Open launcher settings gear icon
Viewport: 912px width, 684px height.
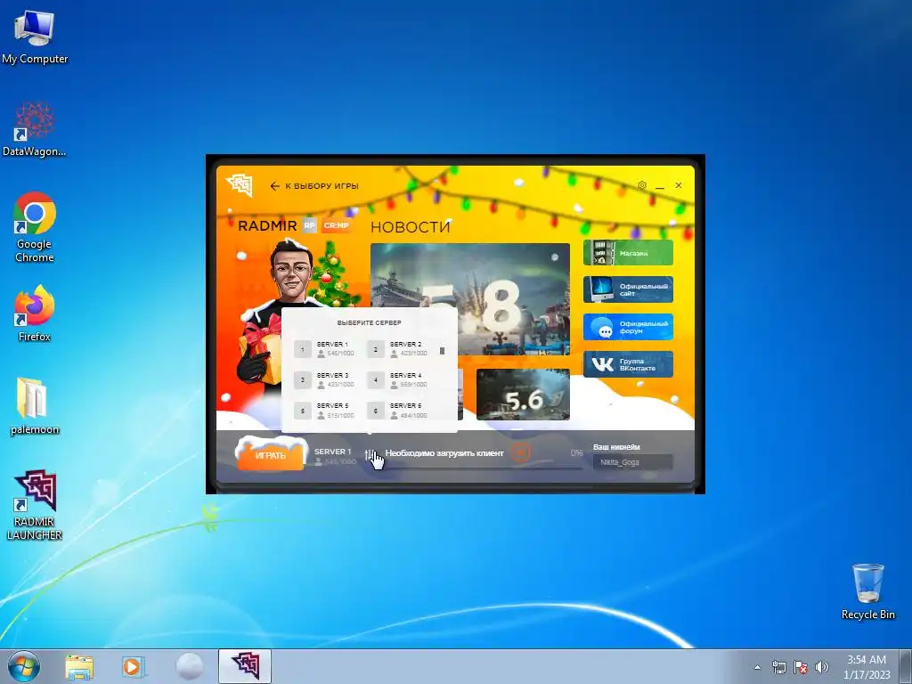coord(641,185)
